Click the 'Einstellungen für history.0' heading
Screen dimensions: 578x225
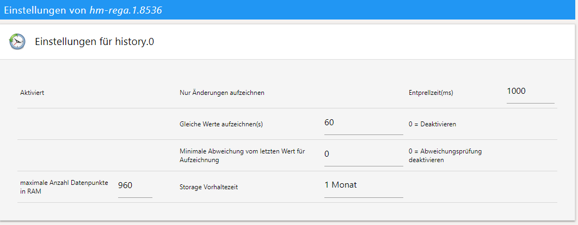click(x=94, y=42)
